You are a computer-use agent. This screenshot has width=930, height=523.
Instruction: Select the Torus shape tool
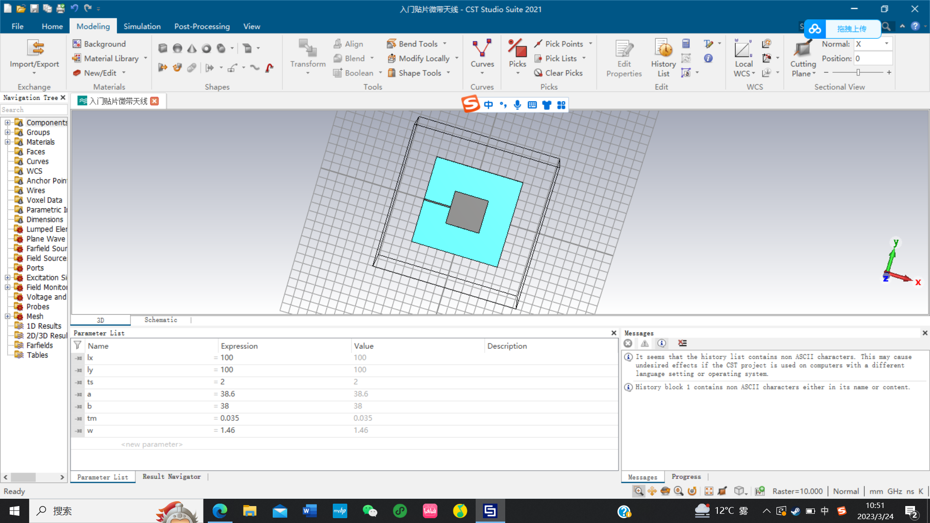click(206, 48)
